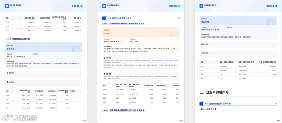Click page number 36/70
The width and height of the screenshot is (282, 123).
(84, 121)
